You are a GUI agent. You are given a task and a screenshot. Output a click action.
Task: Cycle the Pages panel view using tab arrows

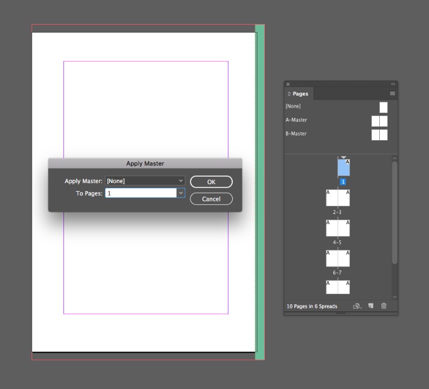[289, 94]
